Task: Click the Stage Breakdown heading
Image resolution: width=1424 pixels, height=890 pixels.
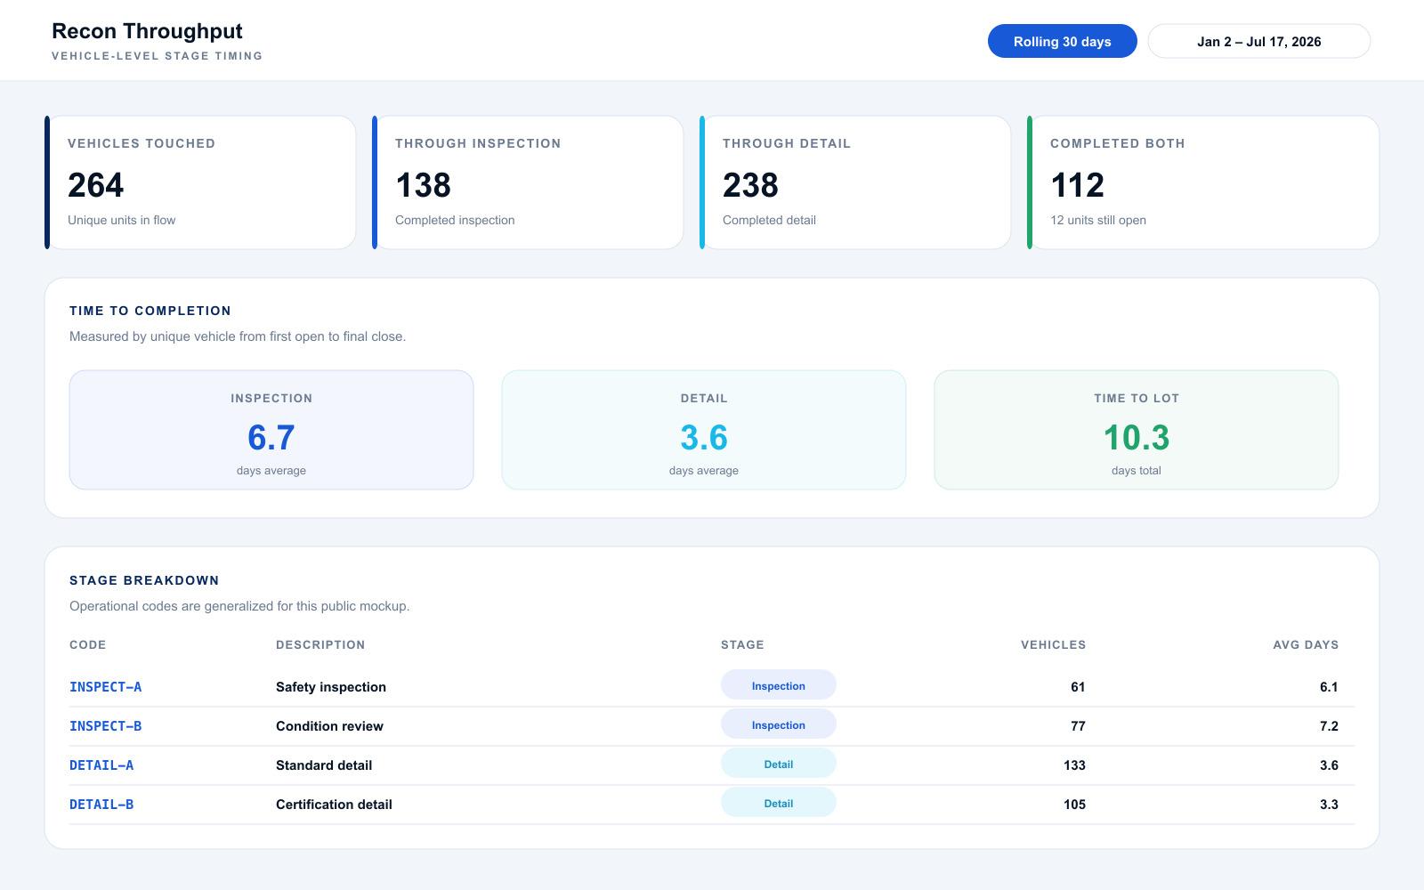Action: click(144, 580)
